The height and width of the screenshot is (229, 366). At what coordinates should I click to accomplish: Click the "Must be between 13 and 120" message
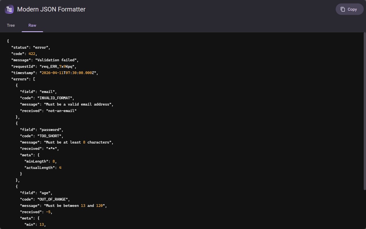[x=75, y=206]
